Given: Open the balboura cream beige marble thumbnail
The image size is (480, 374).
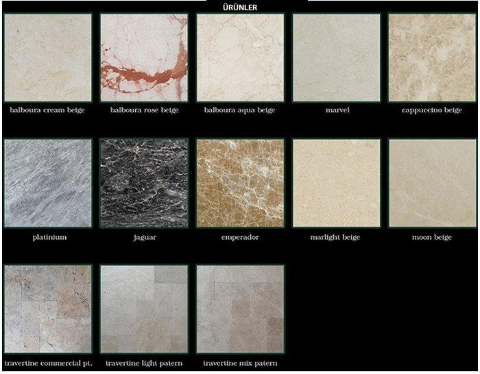Looking at the screenshot, I should 48,58.
